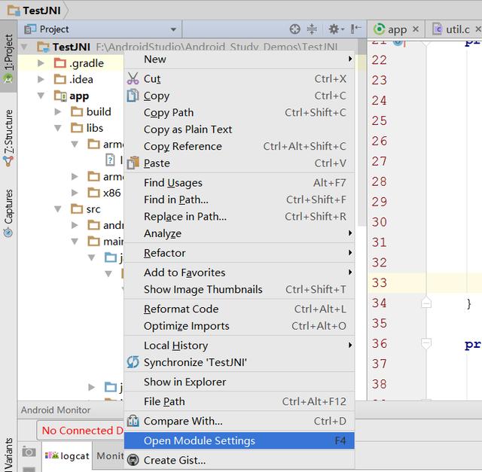Screen dimensions: 482x472
Task: Expand the build folder
Action: [57, 111]
